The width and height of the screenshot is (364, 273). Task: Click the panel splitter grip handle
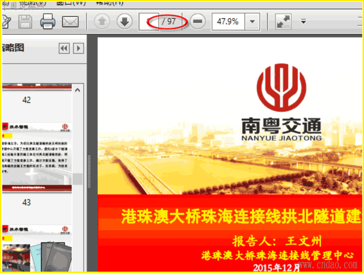pyautogui.click(x=89, y=172)
